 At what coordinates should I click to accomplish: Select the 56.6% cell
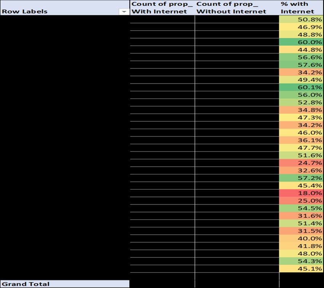click(x=301, y=57)
